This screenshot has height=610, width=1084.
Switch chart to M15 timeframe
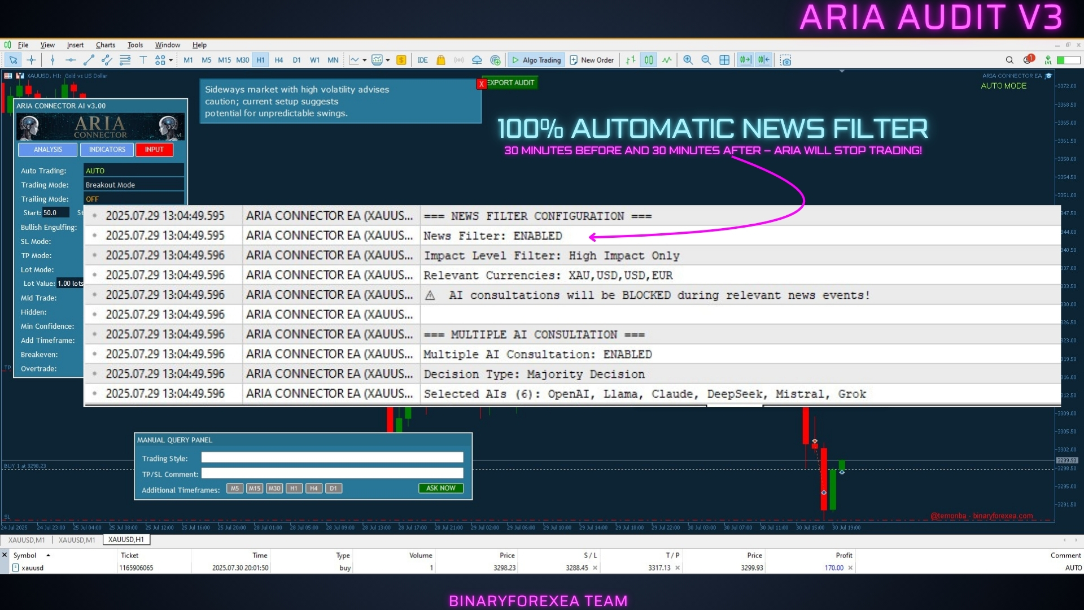coord(225,60)
